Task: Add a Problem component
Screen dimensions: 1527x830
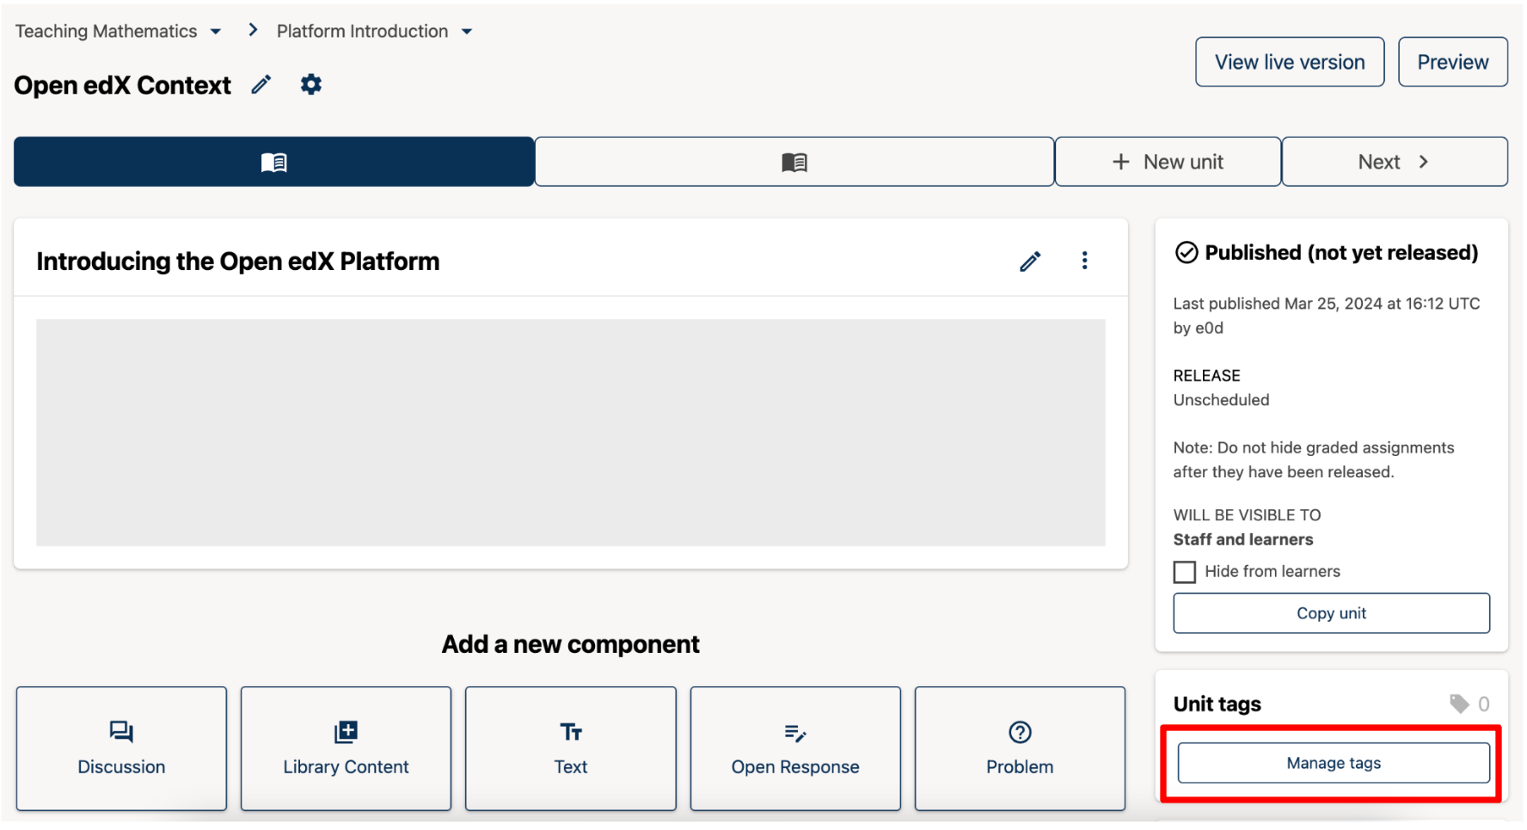Action: pos(1020,748)
